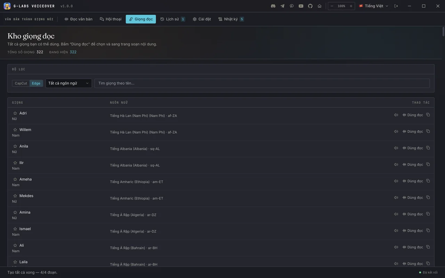Open the Telegram link icon
This screenshot has width=445, height=278.
click(282, 6)
